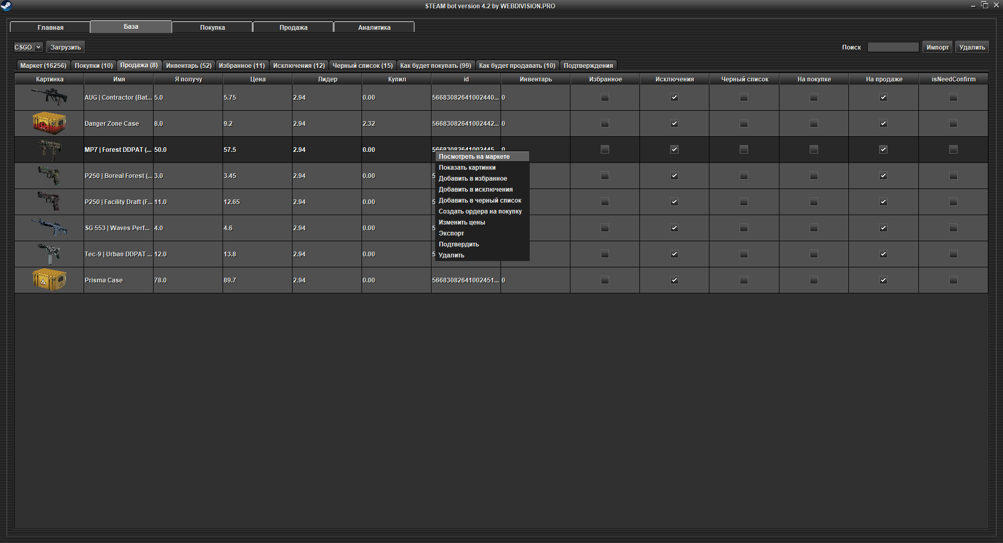Image resolution: width=1003 pixels, height=543 pixels.
Task: Open the Инвентарь (52) sub-tab
Action: pyautogui.click(x=189, y=65)
